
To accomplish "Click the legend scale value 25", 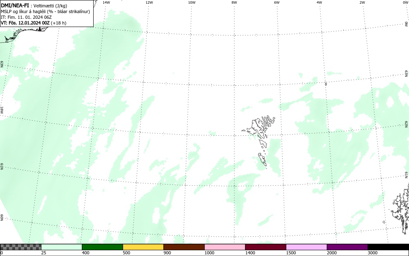I will click(x=44, y=253).
